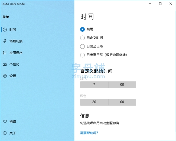This screenshot has width=176, height=141.
Task: Click the clock icon beside 时间
Action: tap(5, 29)
